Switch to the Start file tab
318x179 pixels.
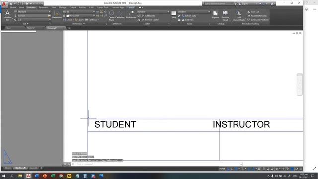[9, 28]
